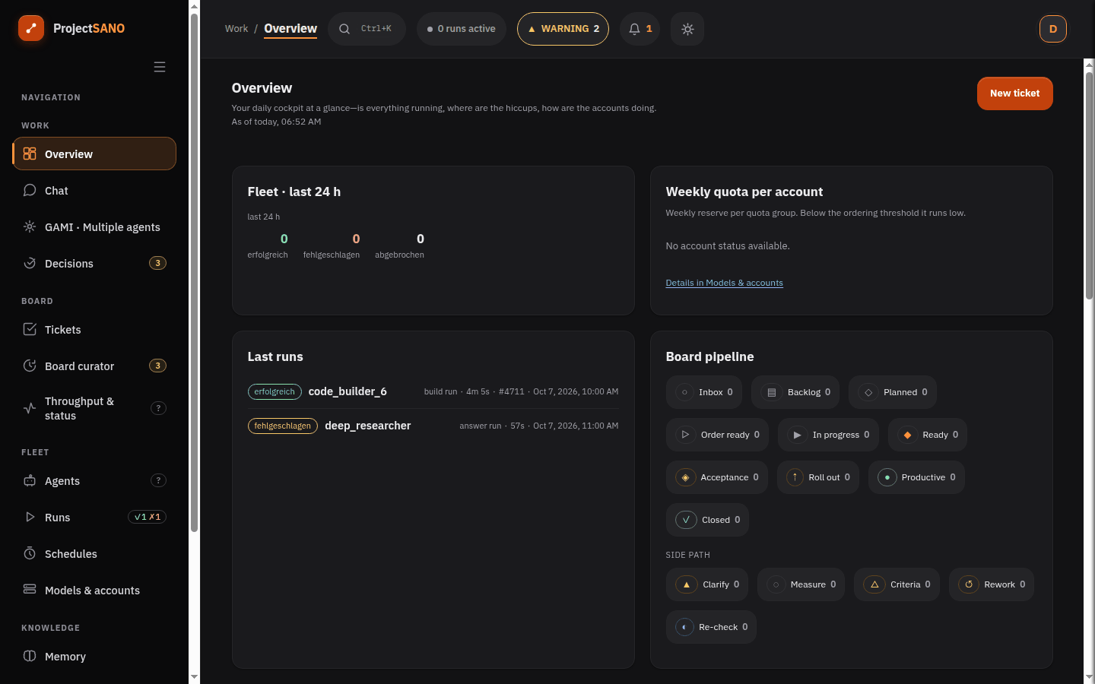Follow the Details in Models & accounts link

point(724,283)
